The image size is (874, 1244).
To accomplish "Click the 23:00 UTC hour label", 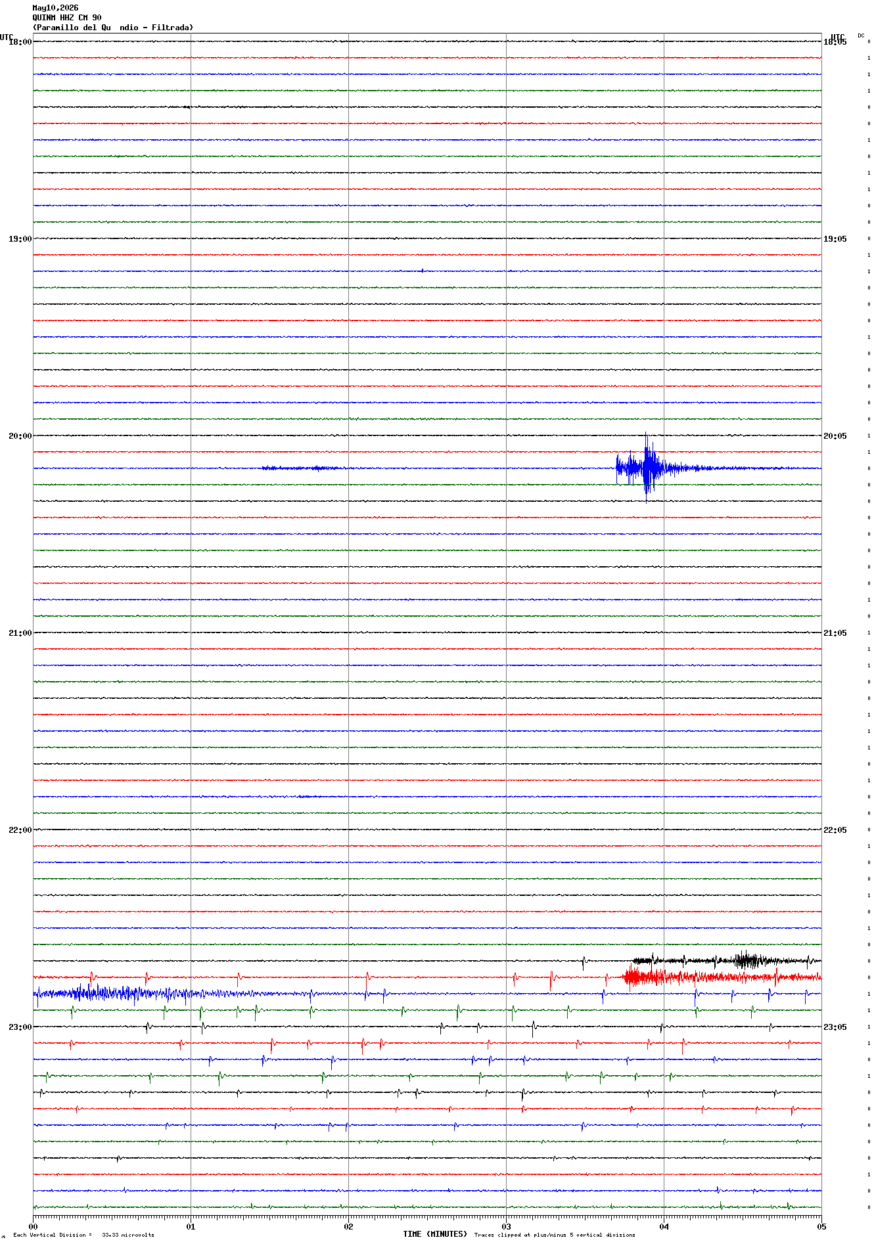I will pos(20,1027).
